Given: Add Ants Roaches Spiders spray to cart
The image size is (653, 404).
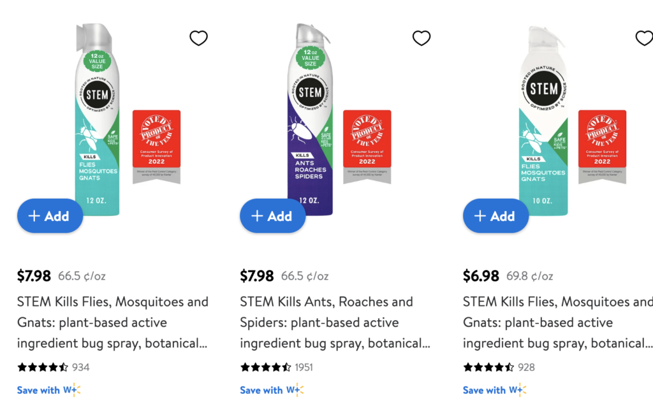Looking at the screenshot, I should point(273,216).
